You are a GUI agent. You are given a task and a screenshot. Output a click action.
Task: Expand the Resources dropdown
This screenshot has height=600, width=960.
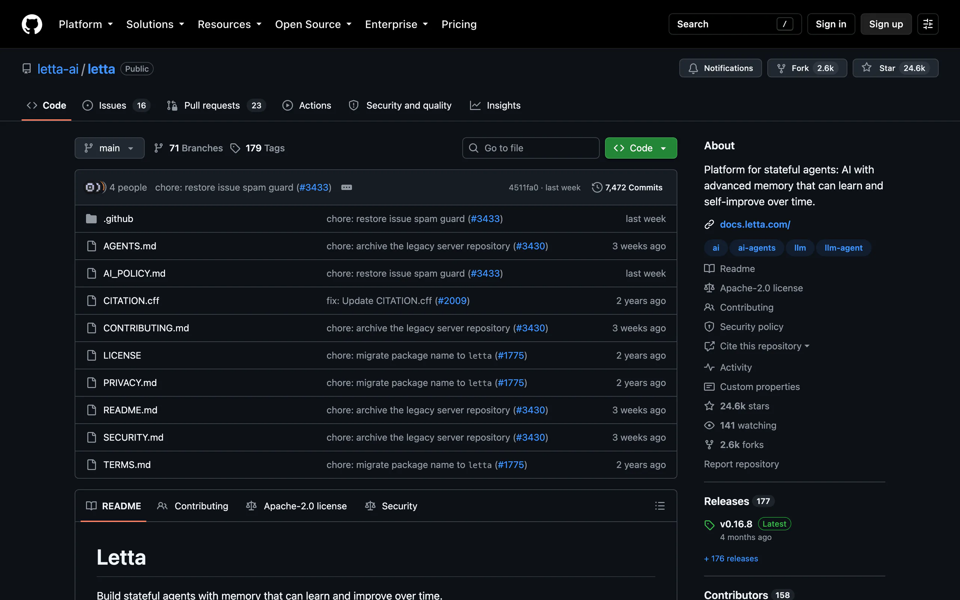[229, 24]
